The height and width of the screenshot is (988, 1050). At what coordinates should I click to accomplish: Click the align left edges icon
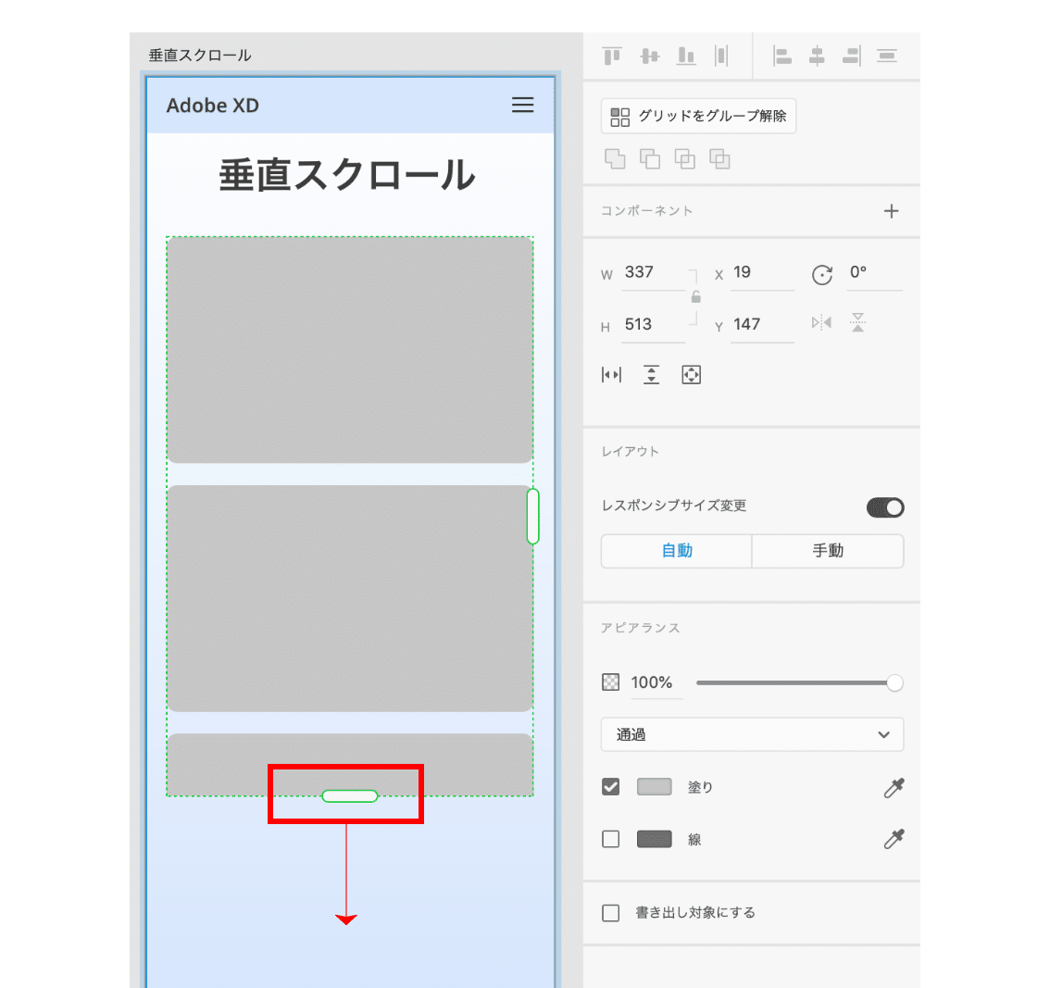pos(782,56)
